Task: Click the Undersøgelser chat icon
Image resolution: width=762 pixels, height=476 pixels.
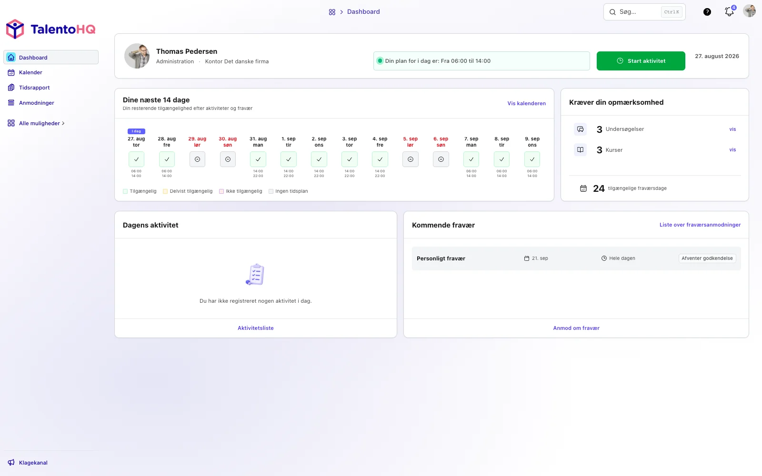Action: [x=580, y=129]
